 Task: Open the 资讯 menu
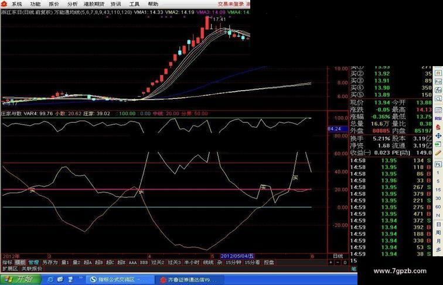(115, 4)
